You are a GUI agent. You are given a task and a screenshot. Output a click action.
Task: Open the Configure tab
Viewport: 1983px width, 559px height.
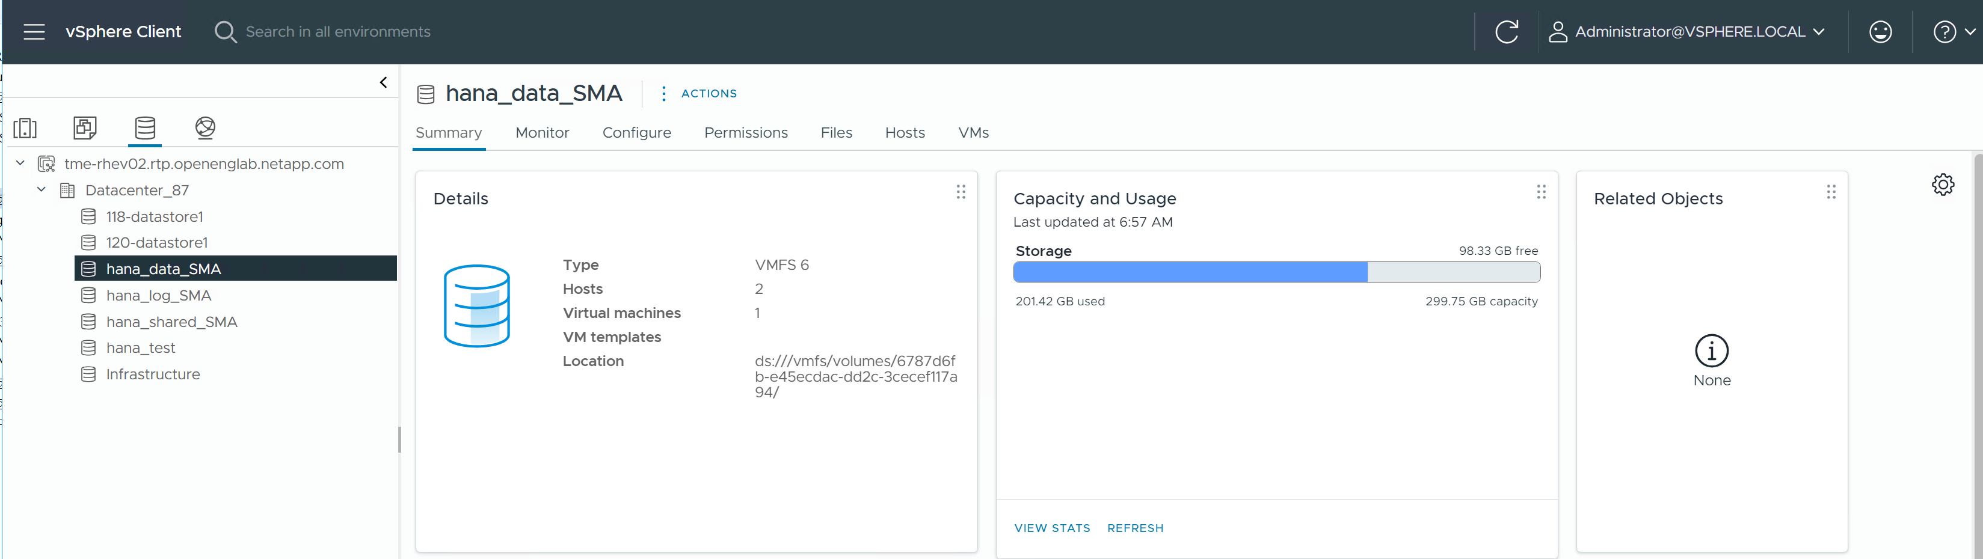pyautogui.click(x=636, y=132)
